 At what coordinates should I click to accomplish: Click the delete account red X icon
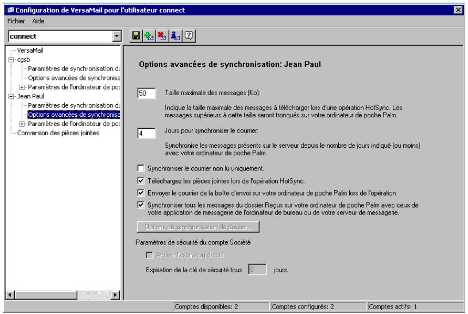(162, 36)
